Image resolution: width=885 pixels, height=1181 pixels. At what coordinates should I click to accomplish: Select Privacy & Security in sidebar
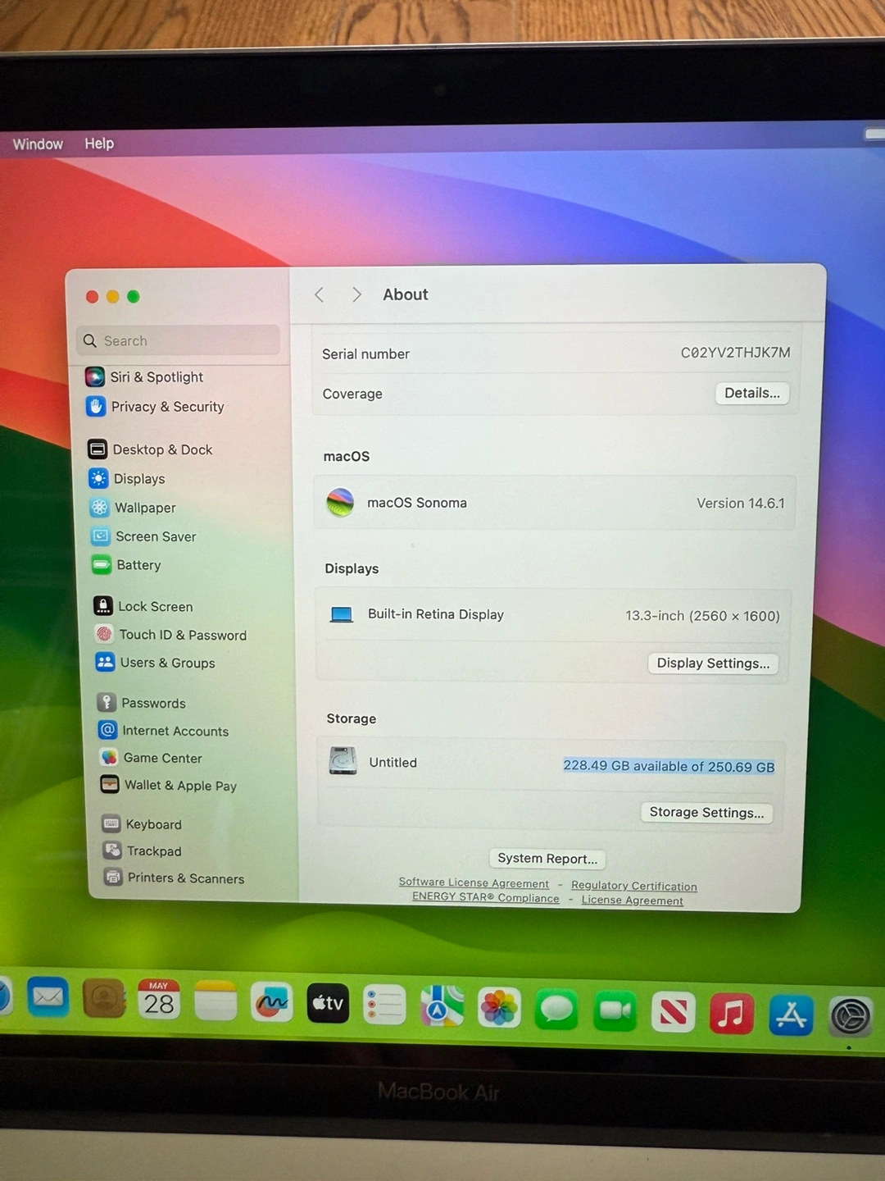(166, 407)
